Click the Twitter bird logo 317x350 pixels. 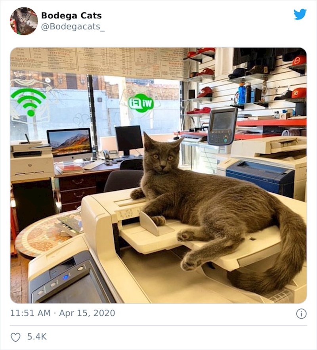pyautogui.click(x=300, y=14)
